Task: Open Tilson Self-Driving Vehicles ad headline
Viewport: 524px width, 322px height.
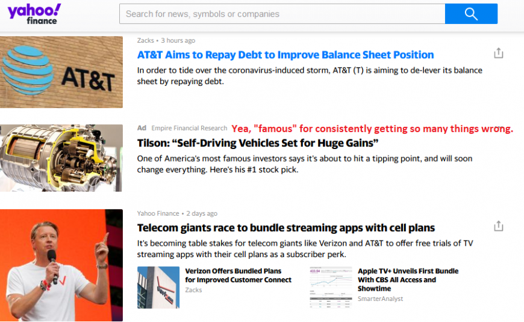Action: click(x=258, y=143)
